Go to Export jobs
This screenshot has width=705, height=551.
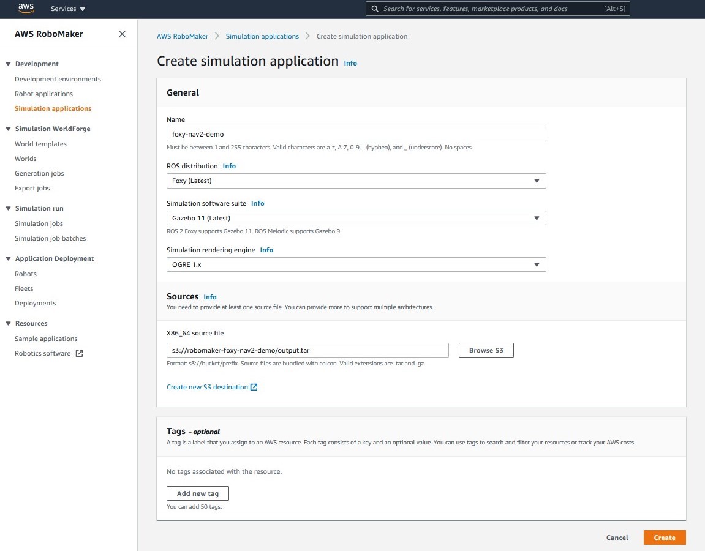click(x=32, y=188)
